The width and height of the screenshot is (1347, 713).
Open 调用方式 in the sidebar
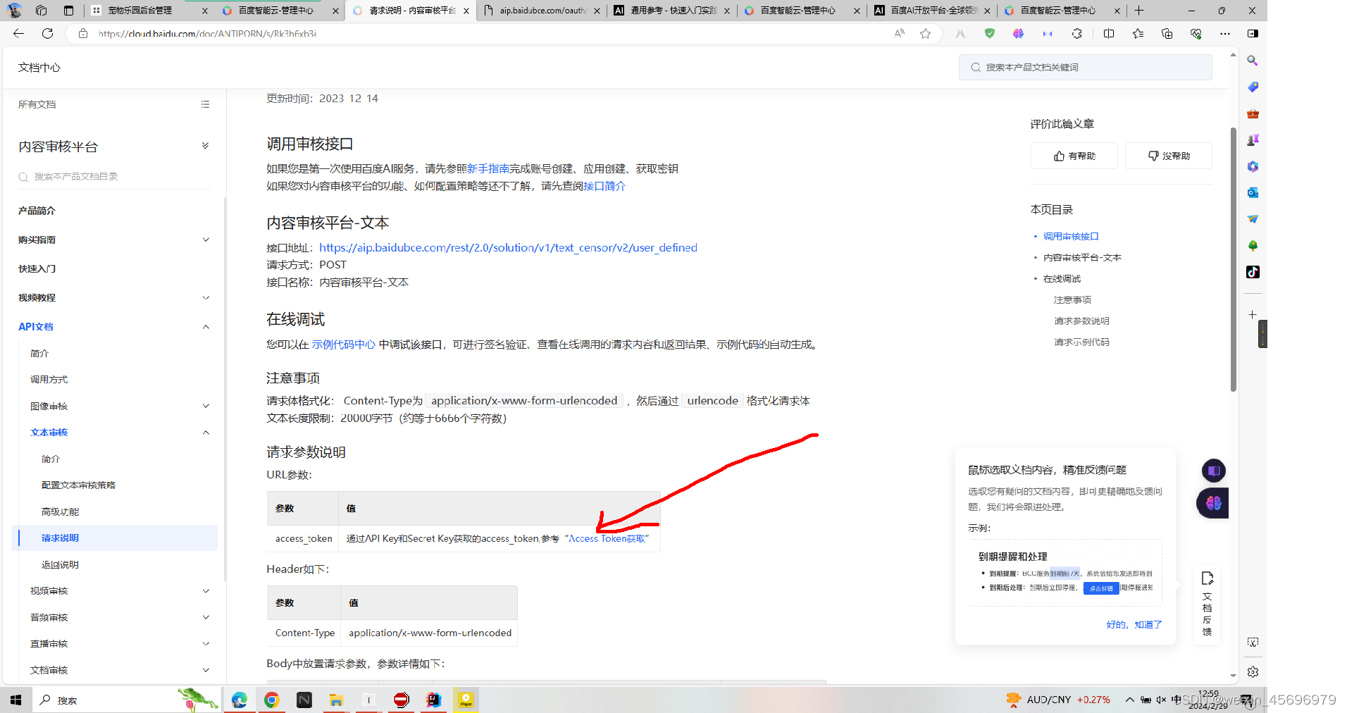(49, 379)
